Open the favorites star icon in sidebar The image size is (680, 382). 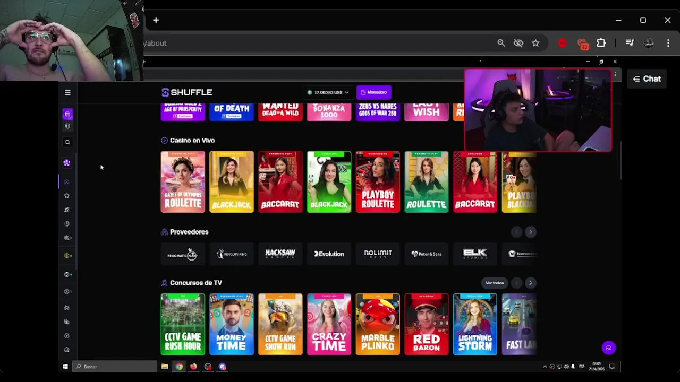[x=67, y=196]
